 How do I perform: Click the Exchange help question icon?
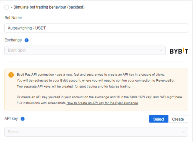click(27, 40)
